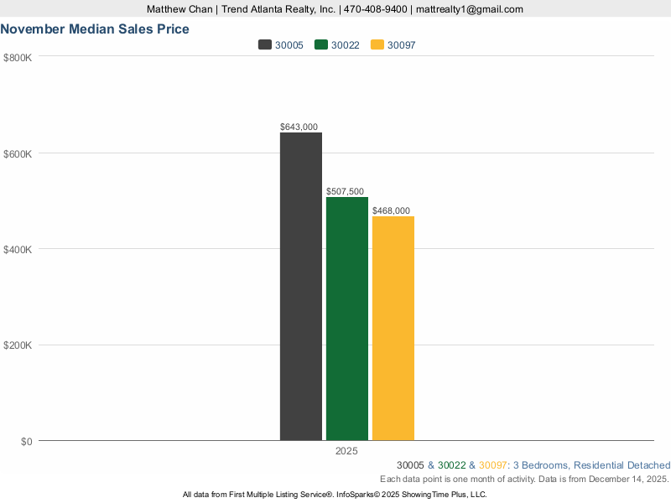The image size is (671, 503).
Task: Toggle the 30097 legend label
Action: [x=402, y=45]
